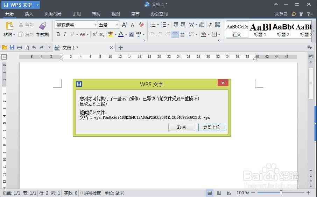This screenshot has height=197, width=317.
Task: Switch to the 引用 tab
Action: click(x=77, y=14)
